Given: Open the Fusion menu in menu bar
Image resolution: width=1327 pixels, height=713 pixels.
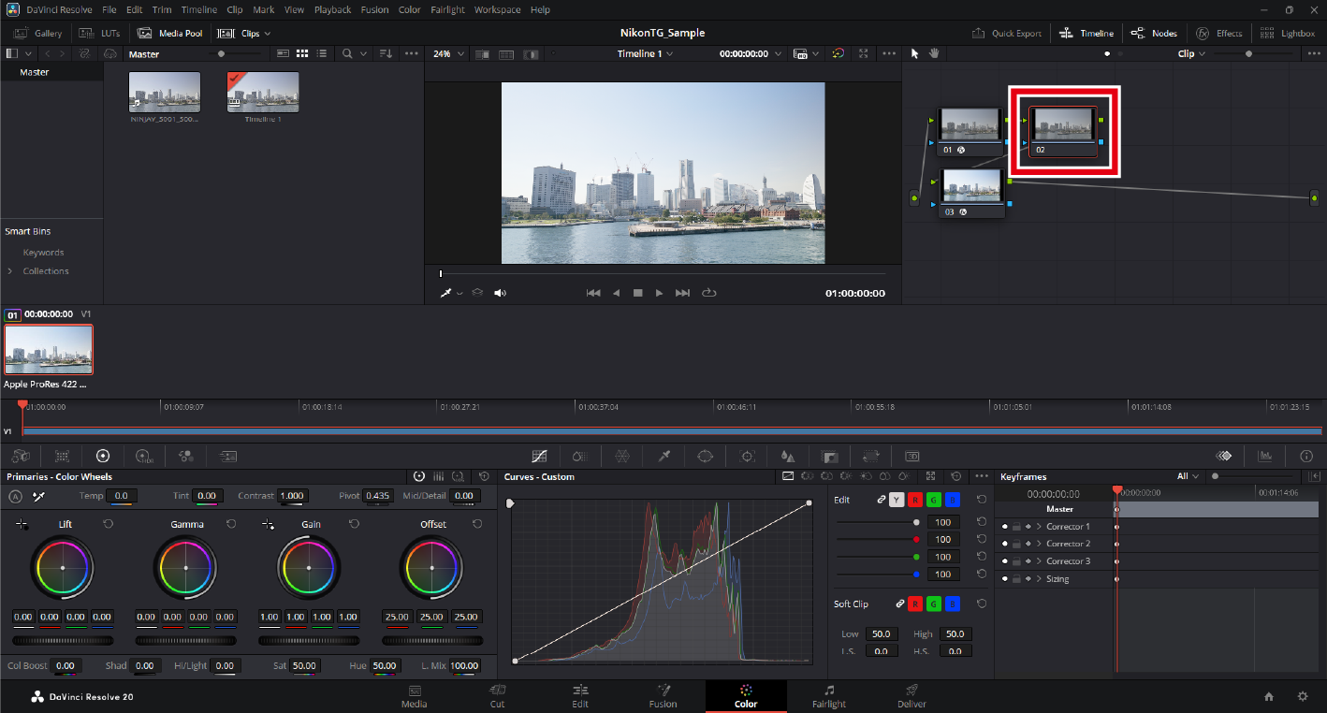Looking at the screenshot, I should [x=374, y=9].
